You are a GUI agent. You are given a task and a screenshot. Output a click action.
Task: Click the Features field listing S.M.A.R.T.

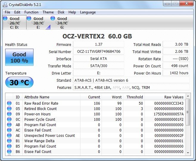pos(131,87)
